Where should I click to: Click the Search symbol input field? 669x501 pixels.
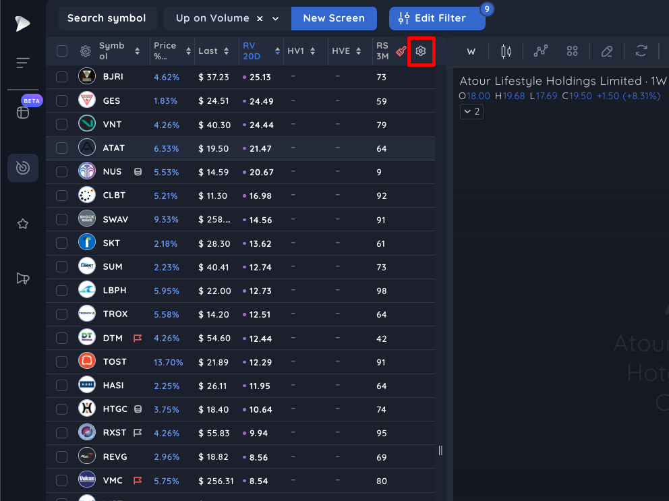coord(107,18)
